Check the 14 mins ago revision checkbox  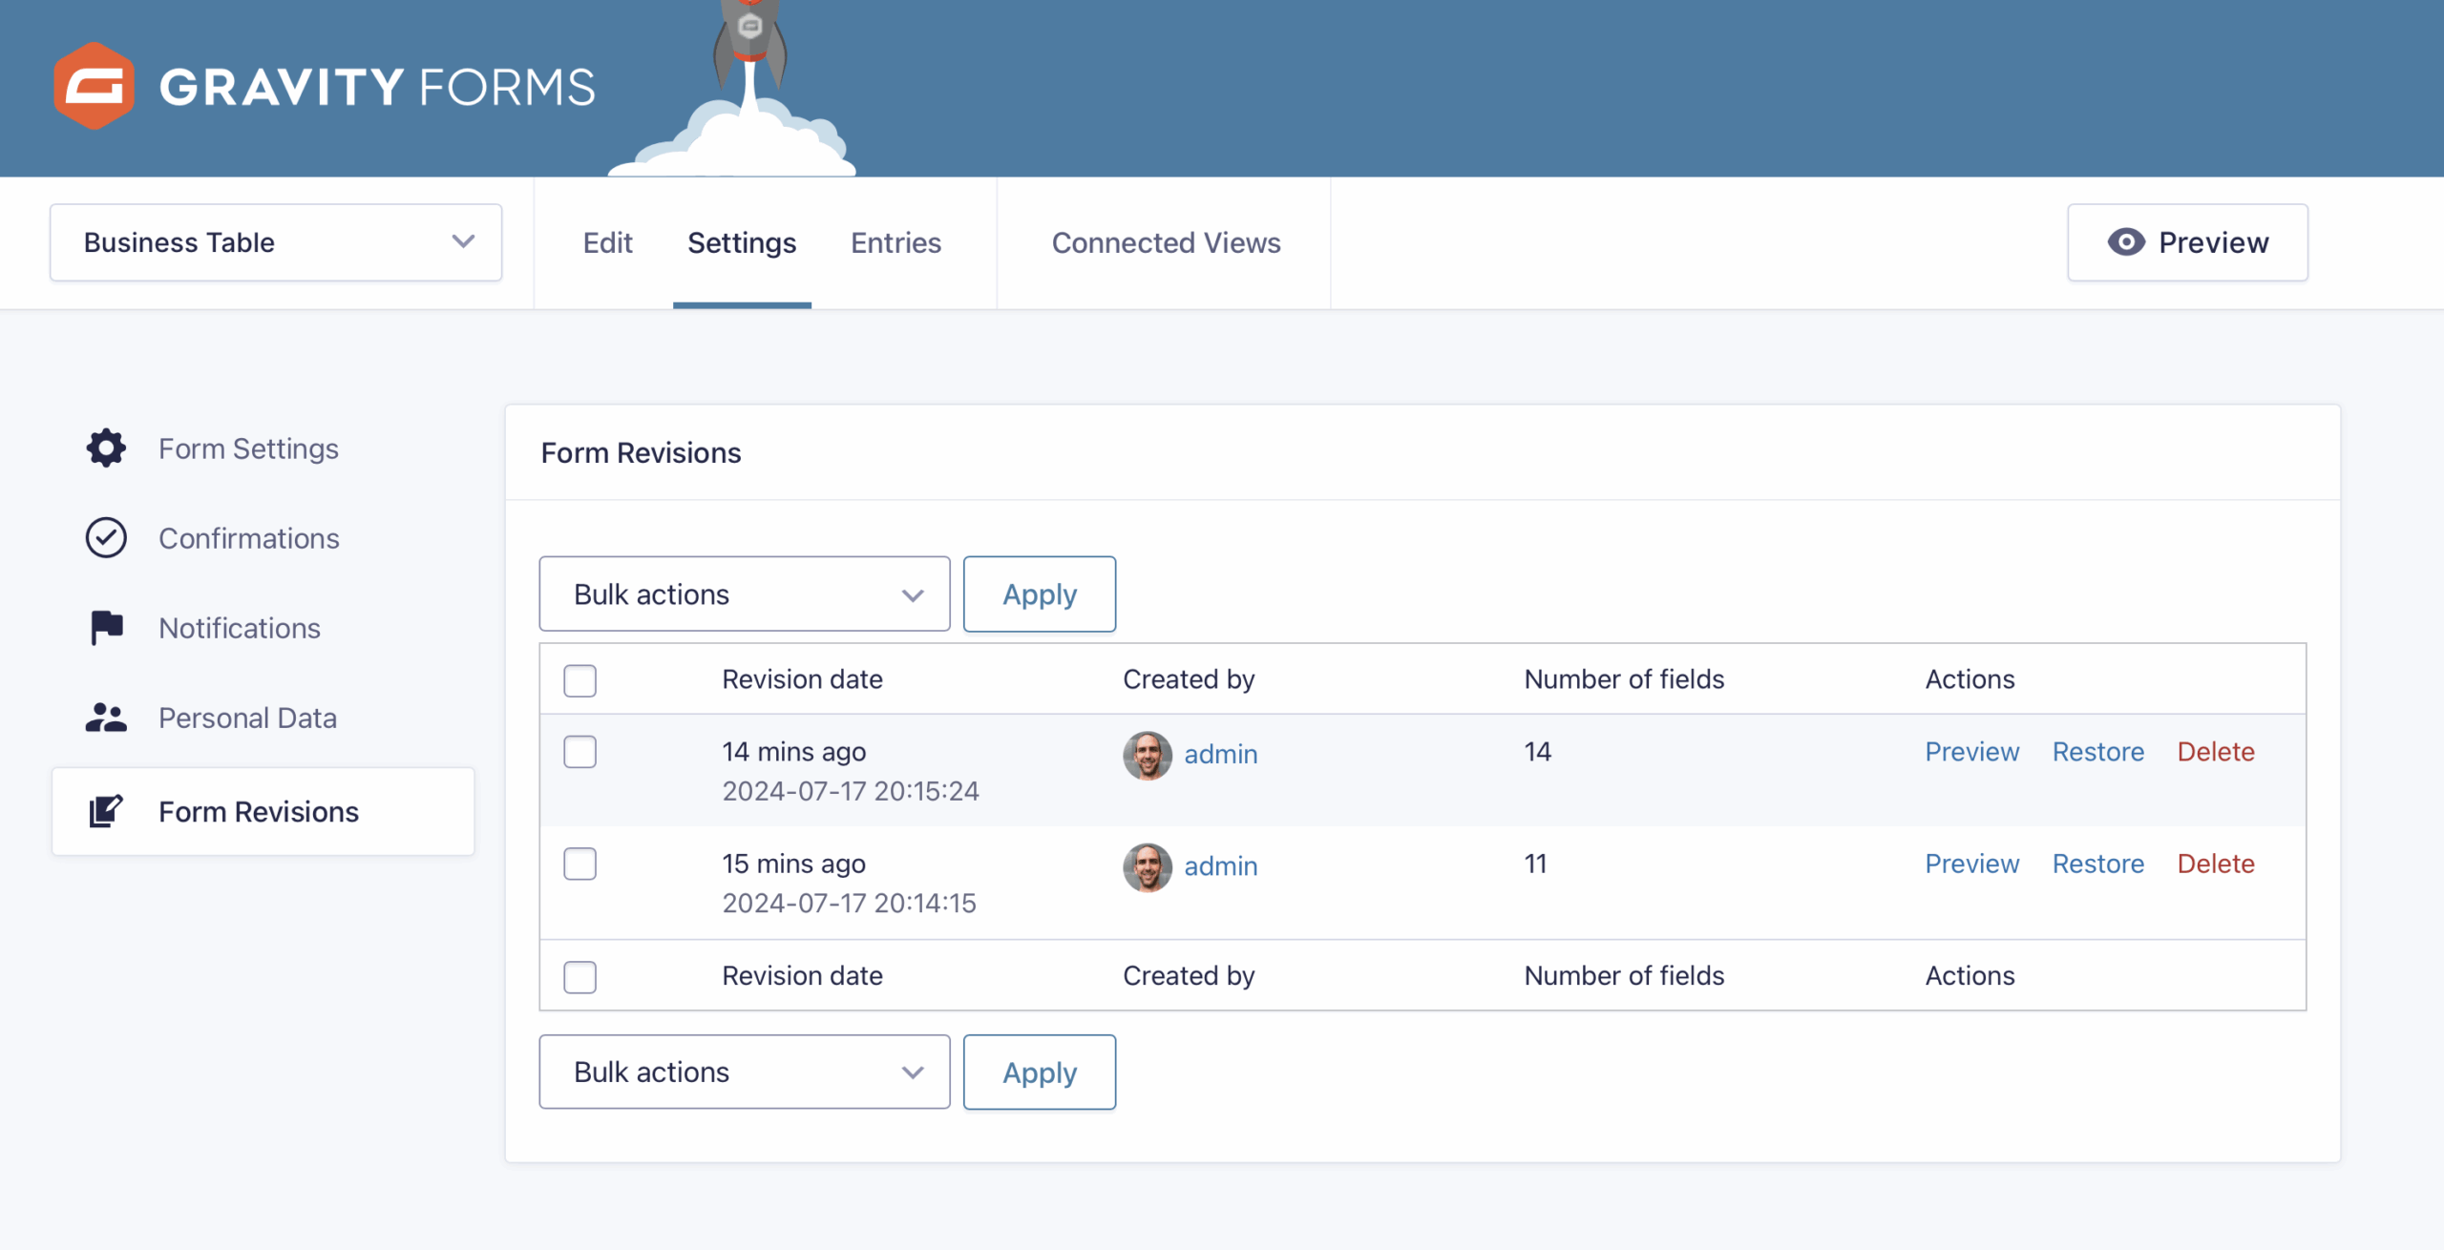click(579, 752)
